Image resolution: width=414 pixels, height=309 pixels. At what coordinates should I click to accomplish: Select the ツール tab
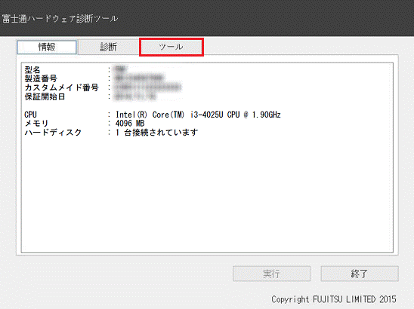171,47
